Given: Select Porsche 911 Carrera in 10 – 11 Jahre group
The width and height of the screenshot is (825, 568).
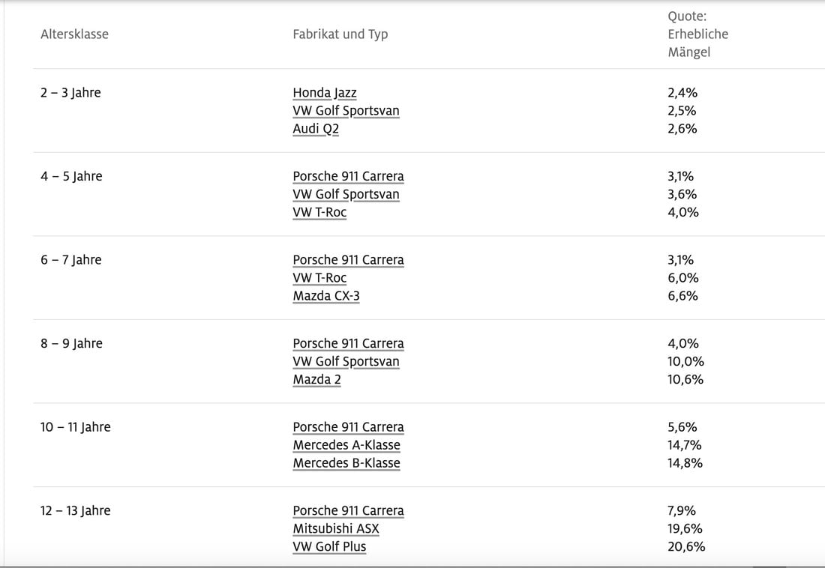Looking at the screenshot, I should tap(348, 427).
